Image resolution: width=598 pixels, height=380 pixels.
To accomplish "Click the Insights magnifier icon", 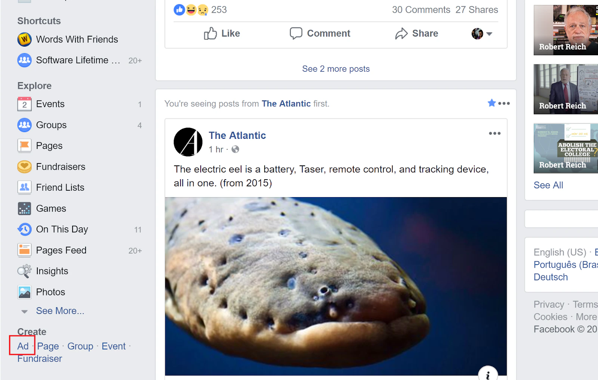I will tap(24, 271).
